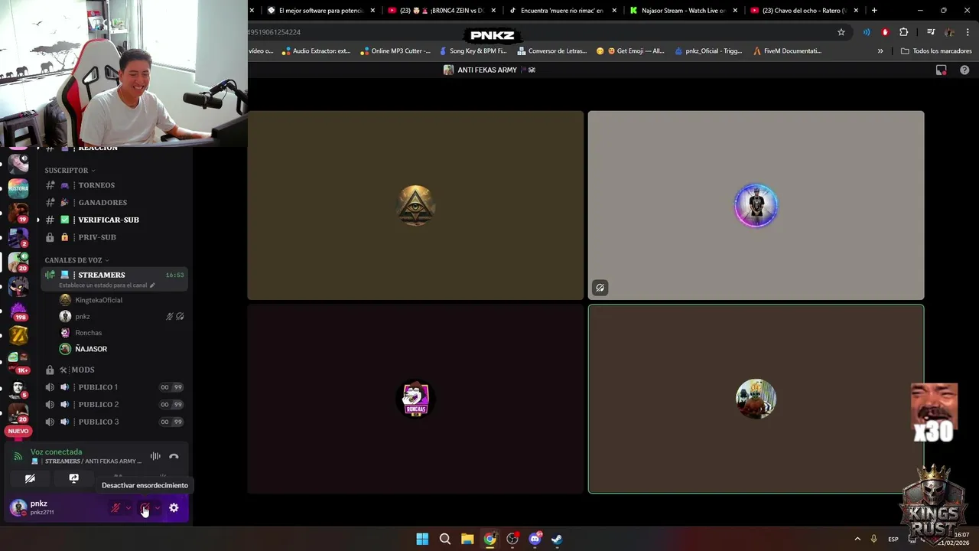Collapse the SUSCRIPTOR category

click(70, 170)
